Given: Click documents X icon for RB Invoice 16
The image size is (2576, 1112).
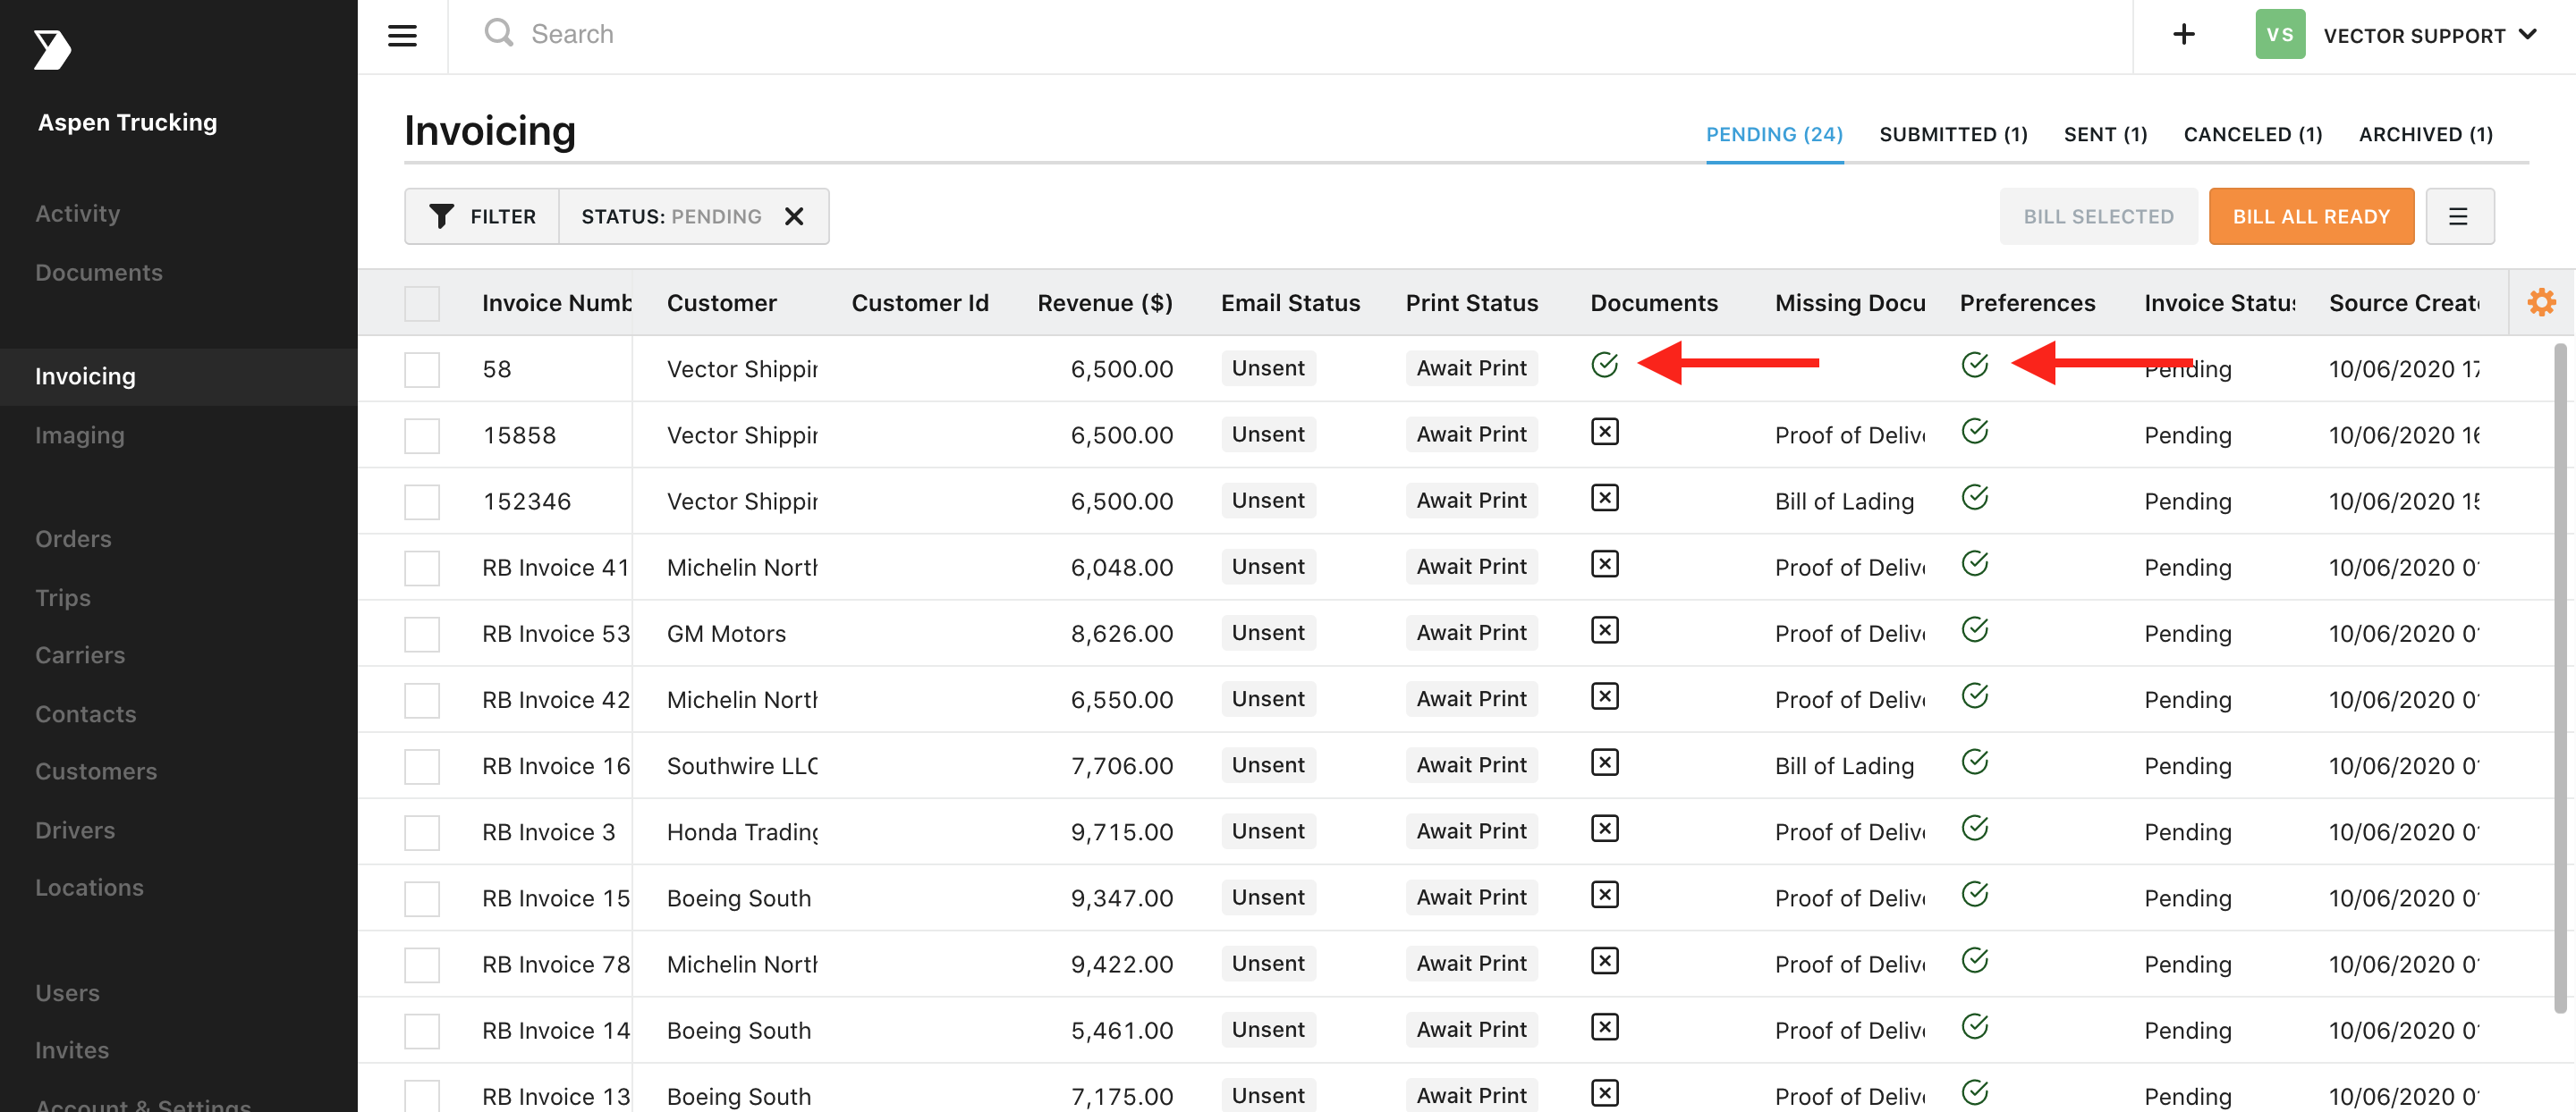Looking at the screenshot, I should pyautogui.click(x=1604, y=762).
